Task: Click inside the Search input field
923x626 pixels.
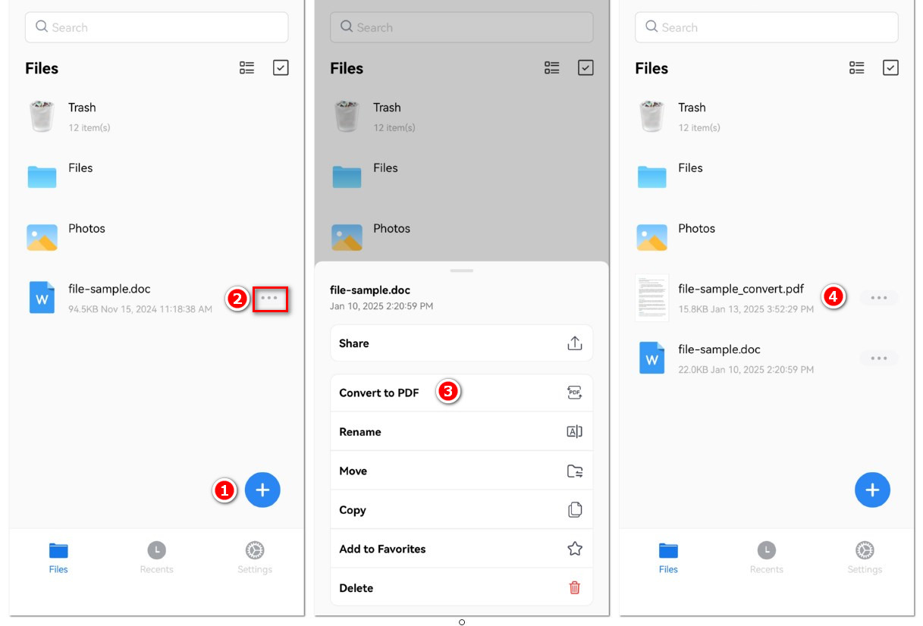Action: click(x=156, y=27)
